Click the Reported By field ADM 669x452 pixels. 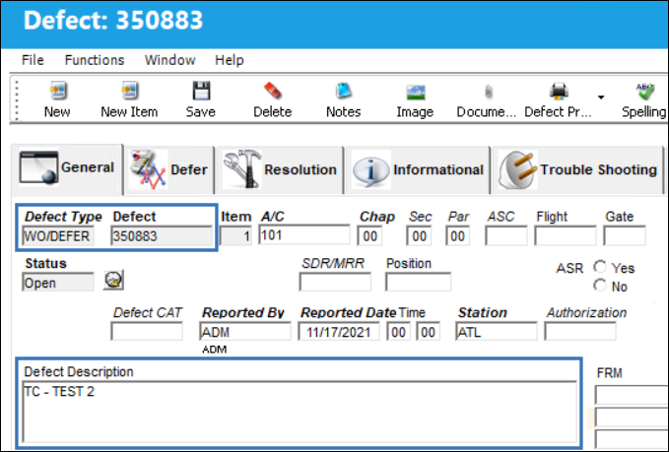[245, 332]
